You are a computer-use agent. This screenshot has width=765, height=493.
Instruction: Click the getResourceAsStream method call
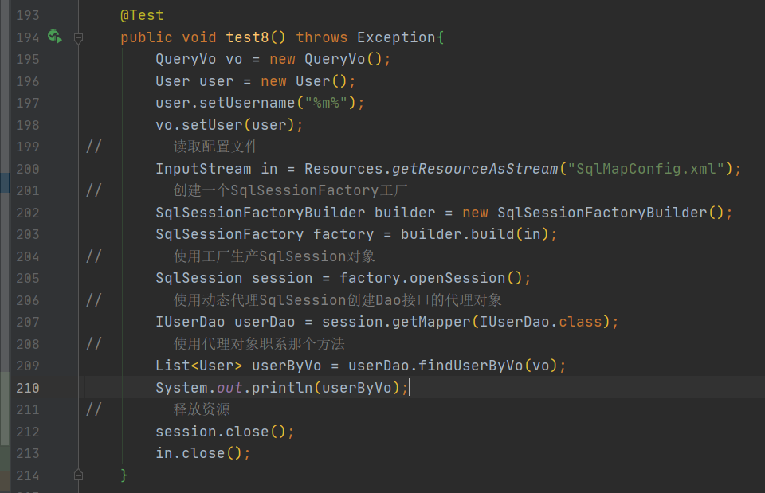[475, 169]
